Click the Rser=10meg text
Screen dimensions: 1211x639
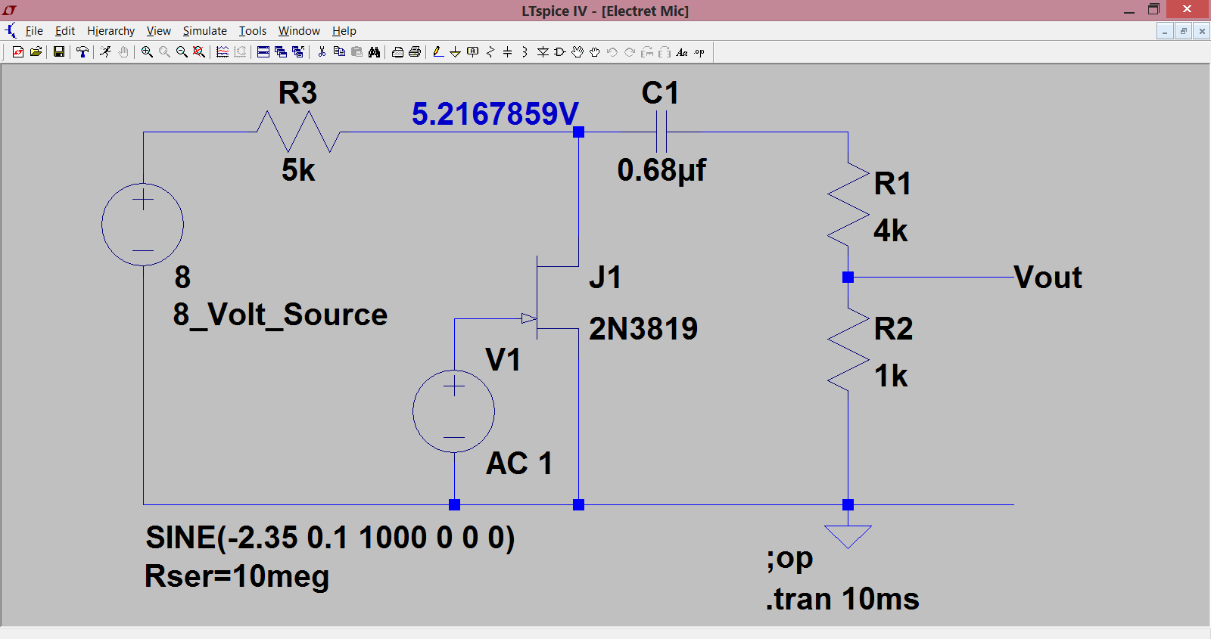click(x=237, y=576)
